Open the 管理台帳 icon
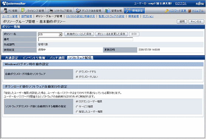Screen dimensions: 206x139 click(108, 10)
